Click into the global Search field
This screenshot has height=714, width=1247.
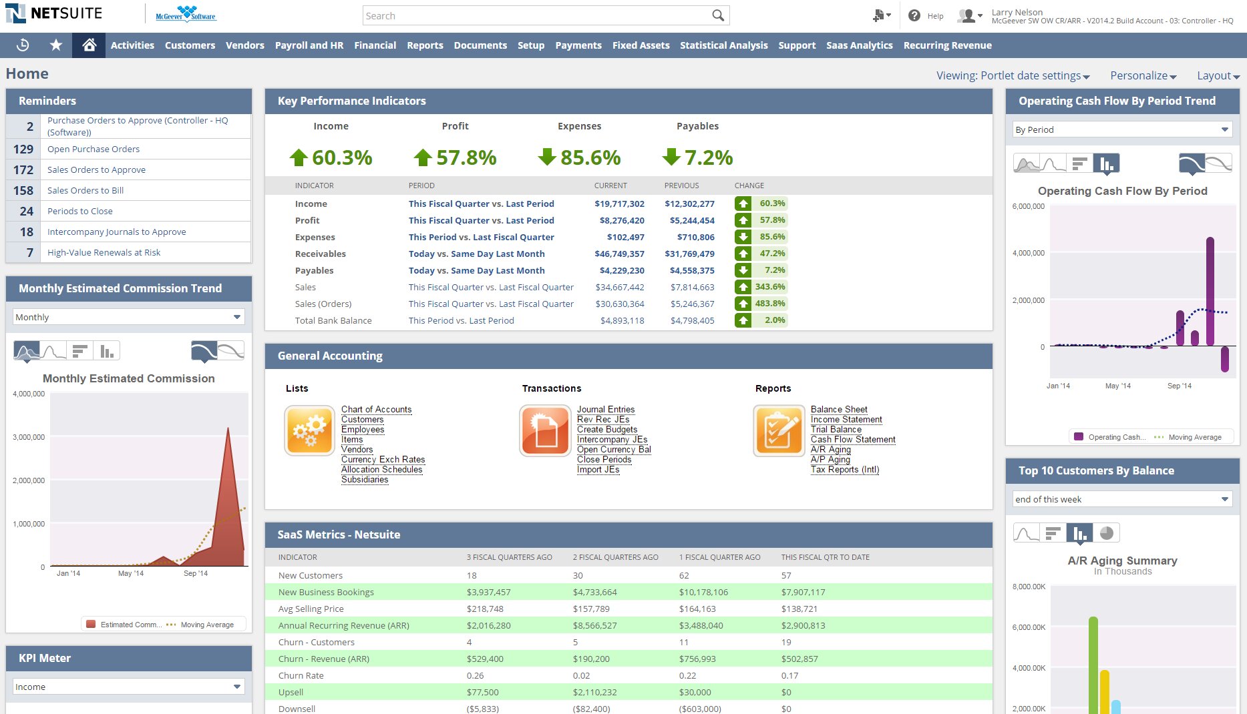534,15
